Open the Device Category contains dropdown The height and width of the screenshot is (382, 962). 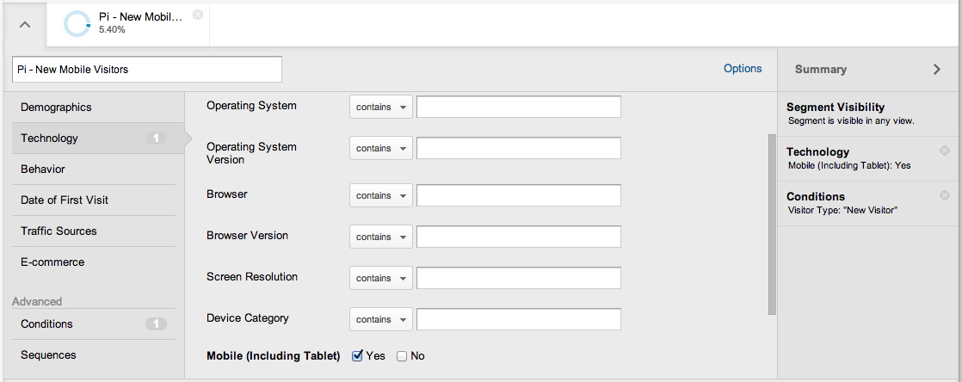(x=381, y=319)
